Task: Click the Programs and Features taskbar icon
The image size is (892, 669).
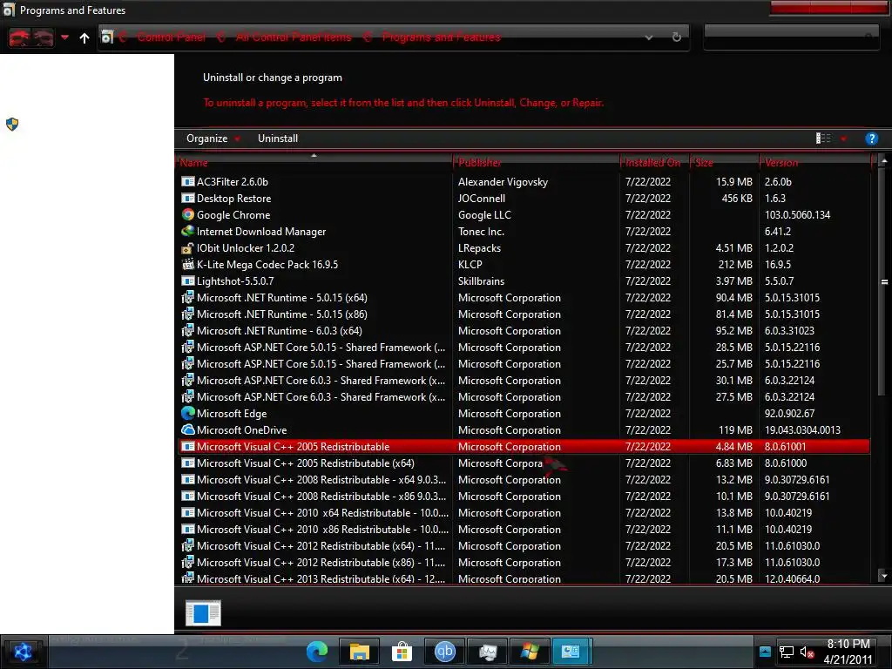Action: (571, 652)
